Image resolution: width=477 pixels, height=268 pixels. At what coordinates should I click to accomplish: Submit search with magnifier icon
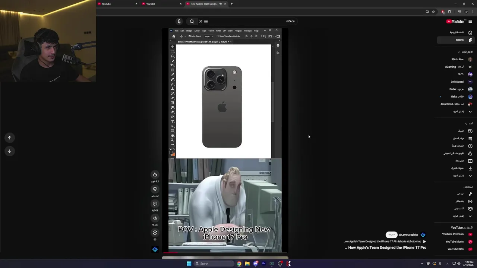192,21
